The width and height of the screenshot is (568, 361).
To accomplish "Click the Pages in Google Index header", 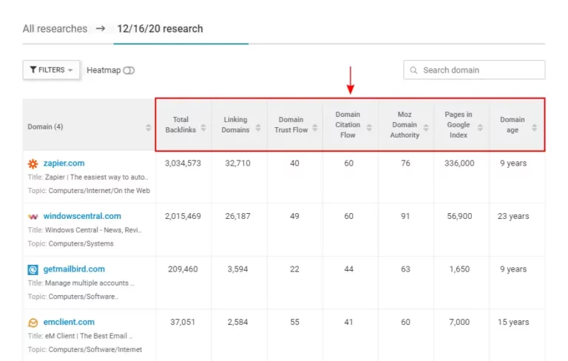I will [x=459, y=124].
